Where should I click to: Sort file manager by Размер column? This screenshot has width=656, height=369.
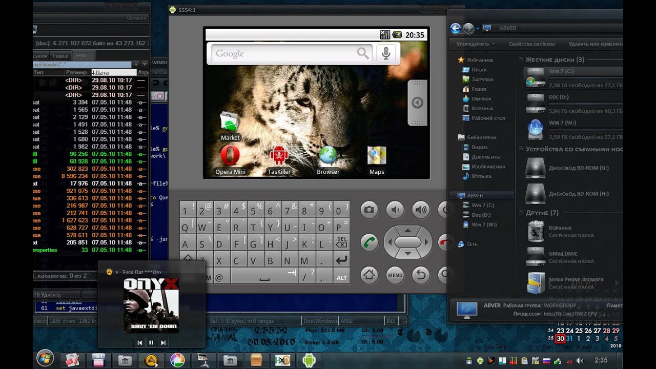tap(77, 73)
